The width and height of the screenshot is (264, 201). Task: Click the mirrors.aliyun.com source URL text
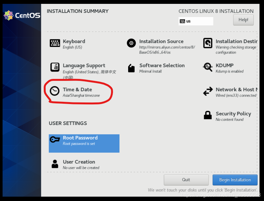click(167, 50)
